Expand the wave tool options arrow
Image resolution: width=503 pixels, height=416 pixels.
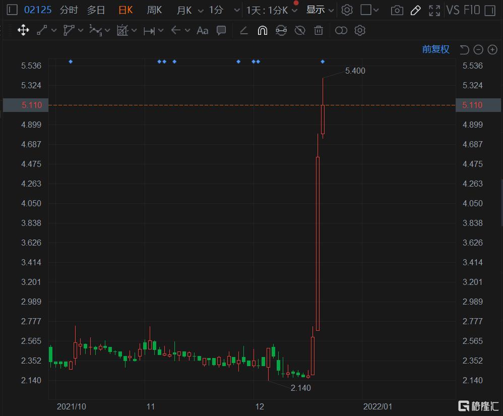tap(107, 30)
